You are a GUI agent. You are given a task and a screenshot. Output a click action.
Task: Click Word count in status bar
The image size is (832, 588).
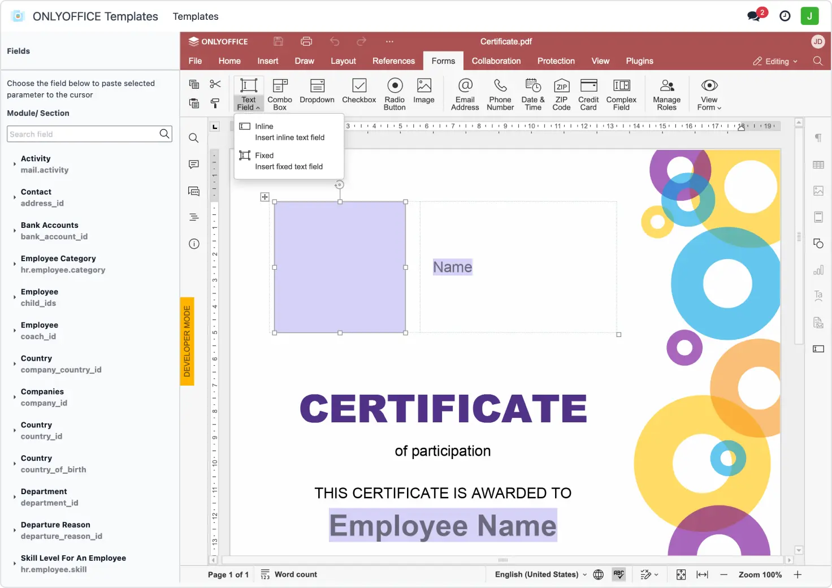289,574
